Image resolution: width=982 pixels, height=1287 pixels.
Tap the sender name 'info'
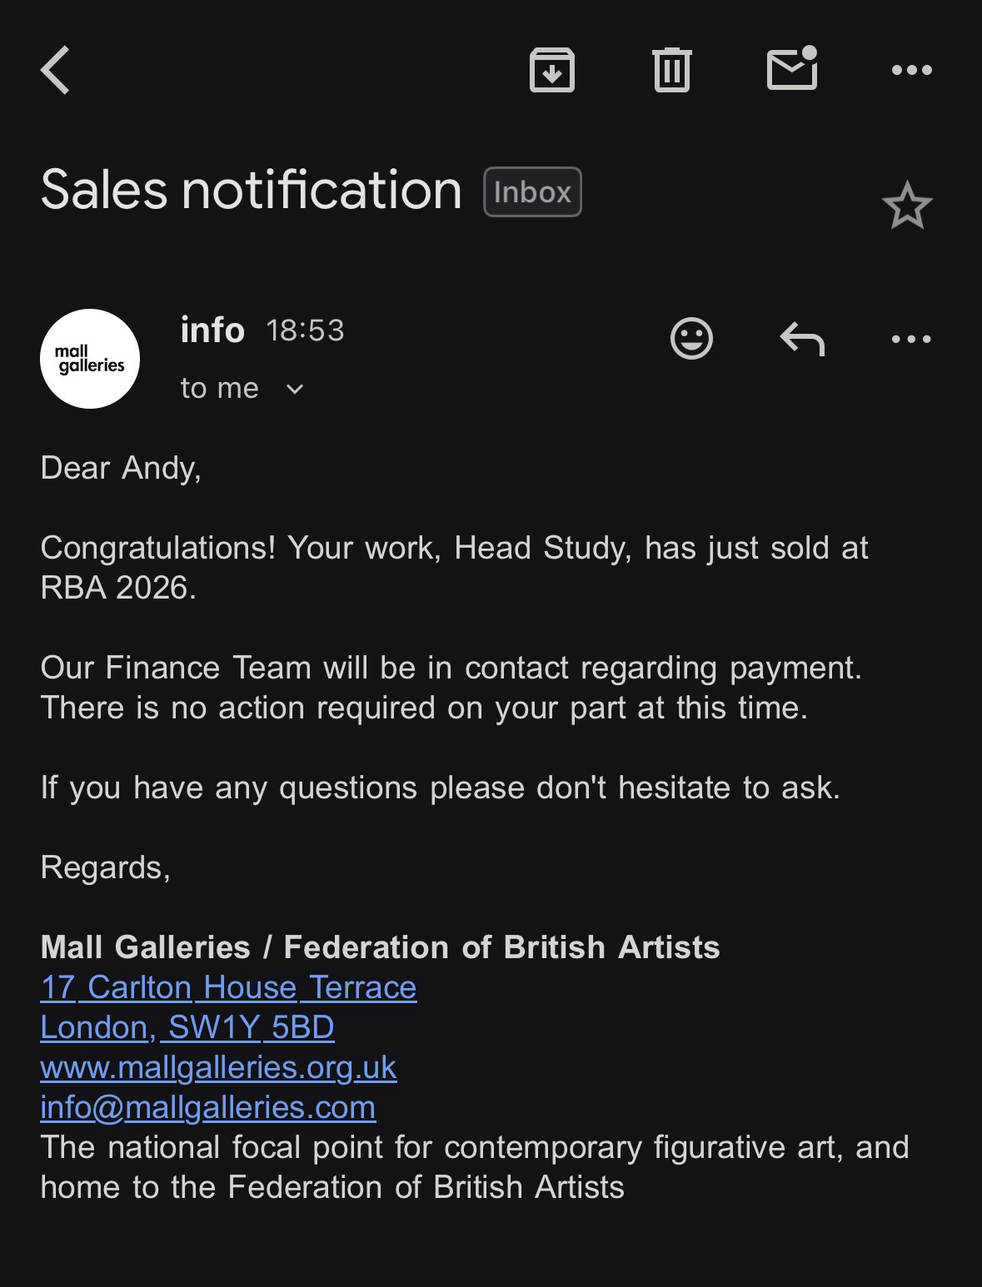tap(212, 330)
